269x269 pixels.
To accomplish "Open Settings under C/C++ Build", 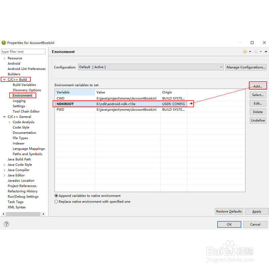I will tap(19, 106).
